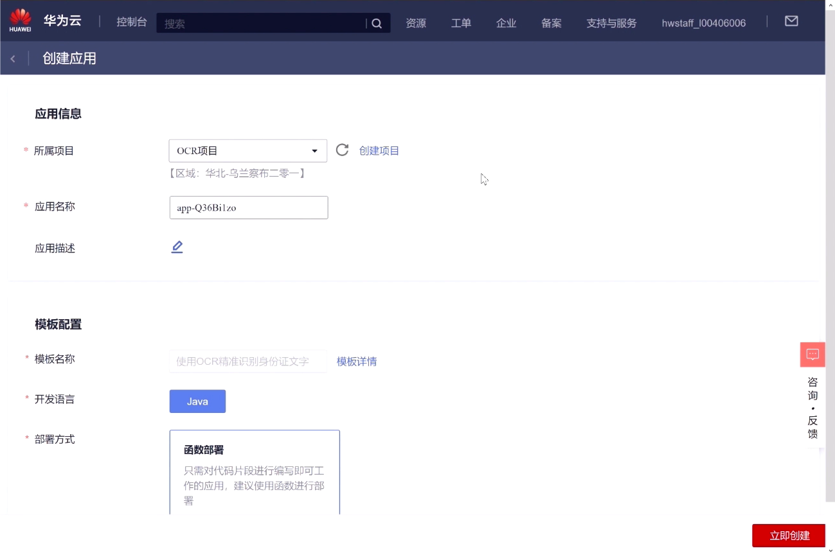Click the 应用名称 input field
Viewport: 835px width, 553px height.
click(x=249, y=207)
